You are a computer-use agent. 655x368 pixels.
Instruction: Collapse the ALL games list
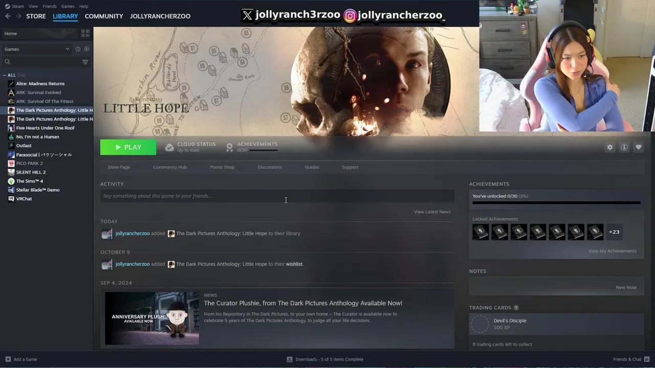click(5, 75)
